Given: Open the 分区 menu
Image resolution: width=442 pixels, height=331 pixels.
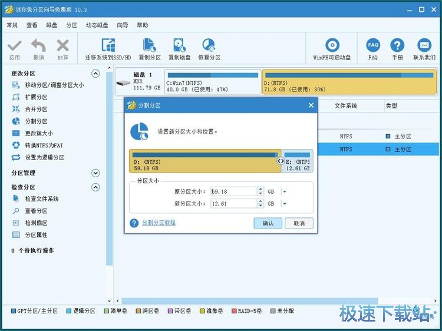Looking at the screenshot, I should point(71,25).
